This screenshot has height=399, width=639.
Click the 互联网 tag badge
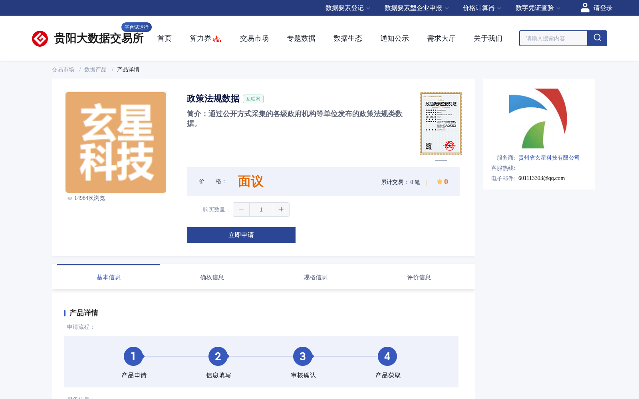tap(253, 99)
